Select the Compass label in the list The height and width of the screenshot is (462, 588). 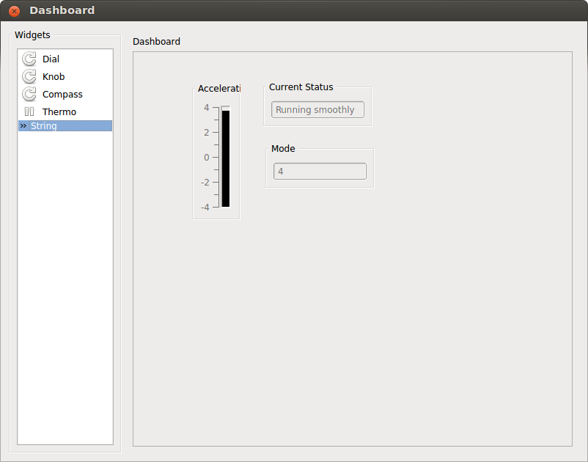[62, 94]
